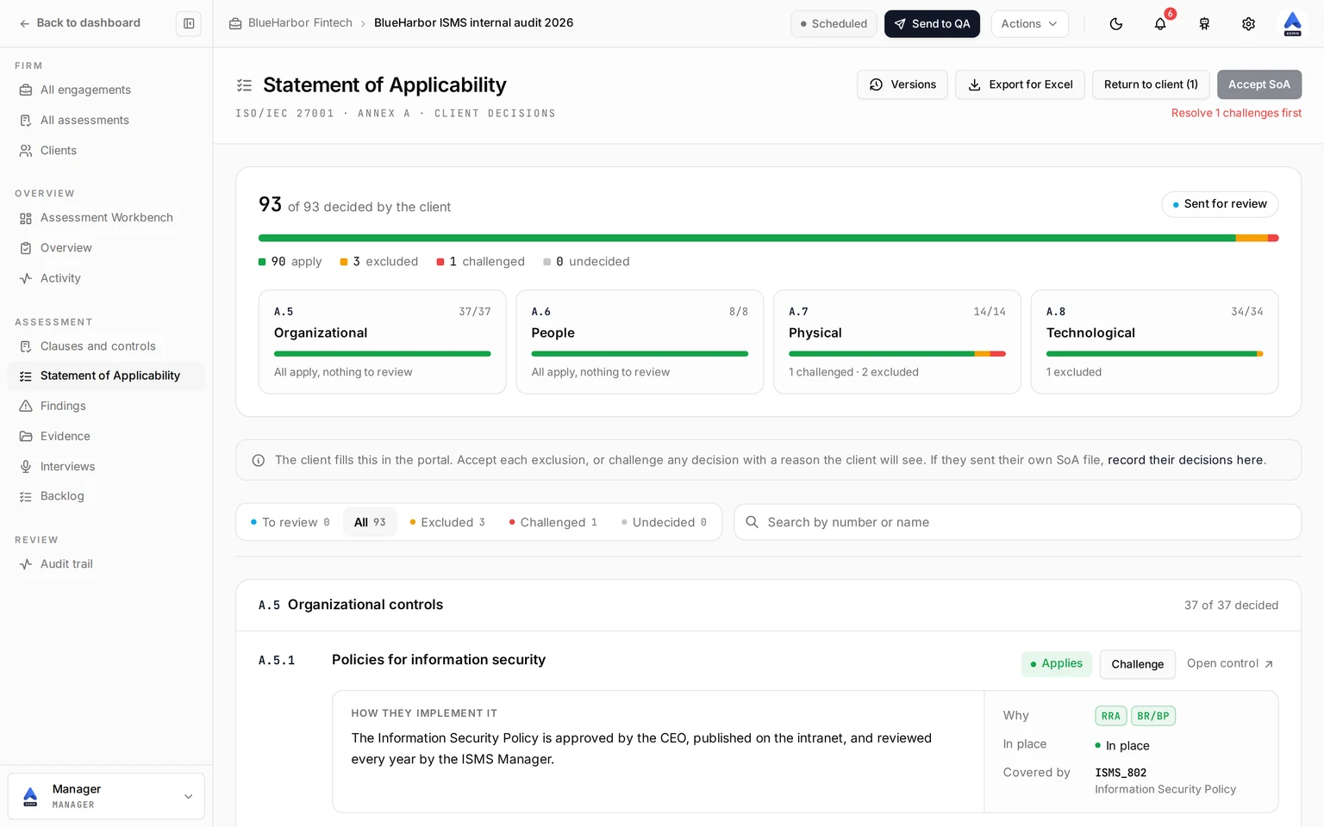Click Accept SoA button
Screen dimensions: 1324x827
click(x=1258, y=84)
